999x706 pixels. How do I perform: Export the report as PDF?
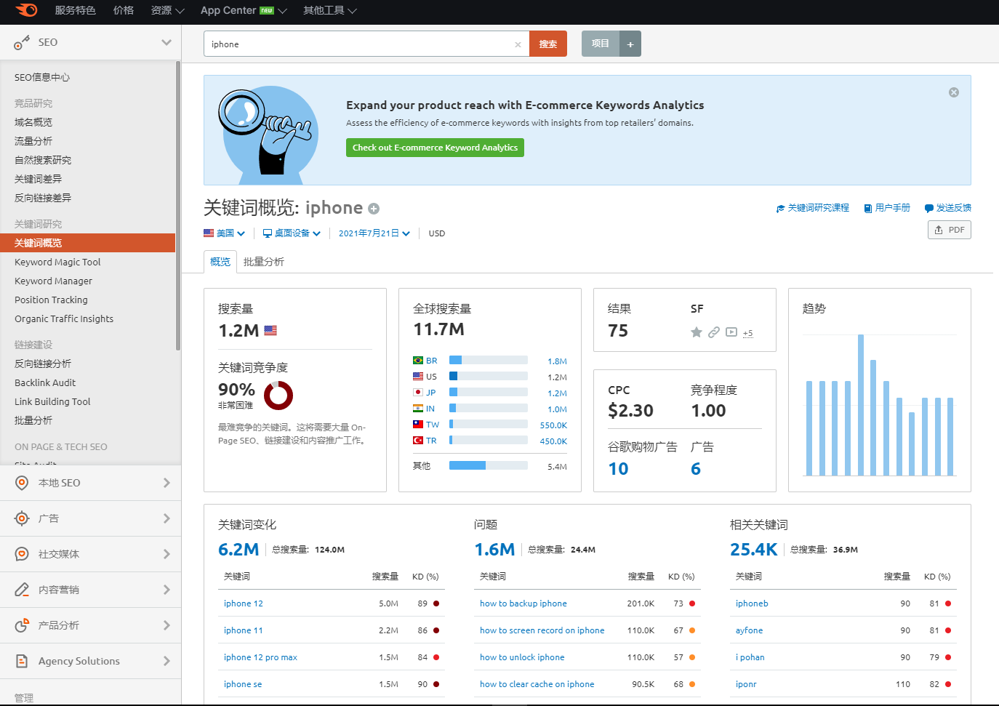950,230
